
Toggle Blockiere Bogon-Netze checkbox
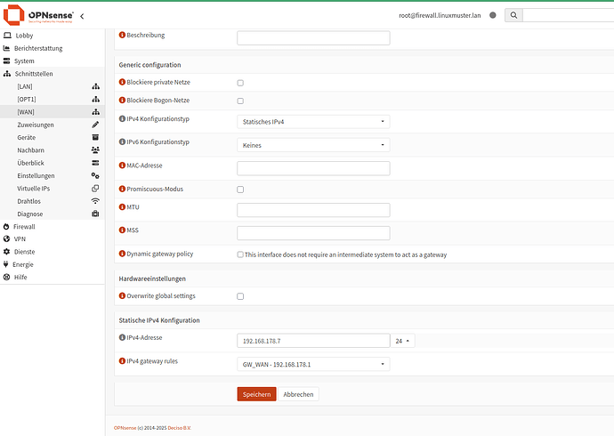pos(240,101)
